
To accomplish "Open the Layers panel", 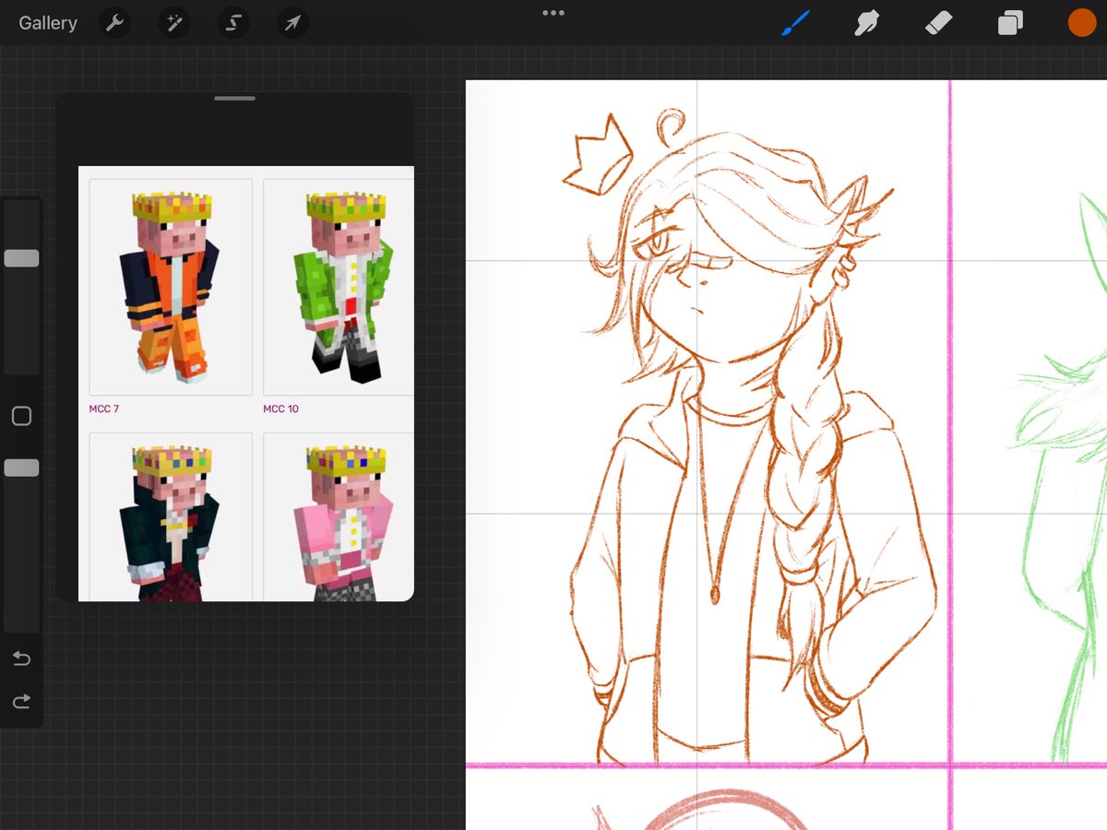I will [1010, 23].
